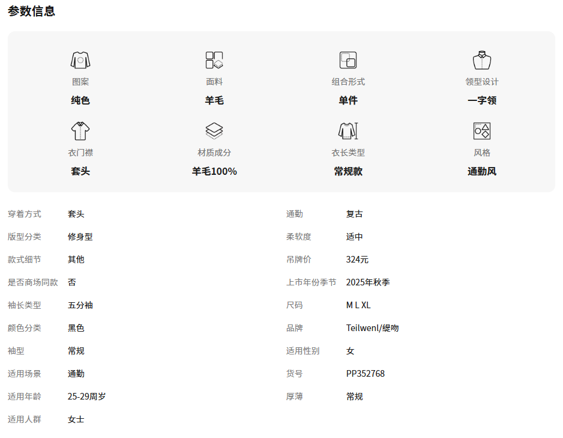Viewport: 563px width, 438px height.
Task: Click the fabric (面料) icon
Action: 214,60
